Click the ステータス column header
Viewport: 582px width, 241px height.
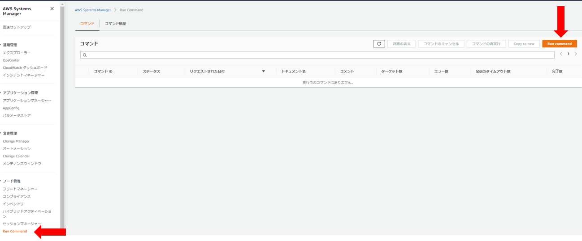point(152,72)
